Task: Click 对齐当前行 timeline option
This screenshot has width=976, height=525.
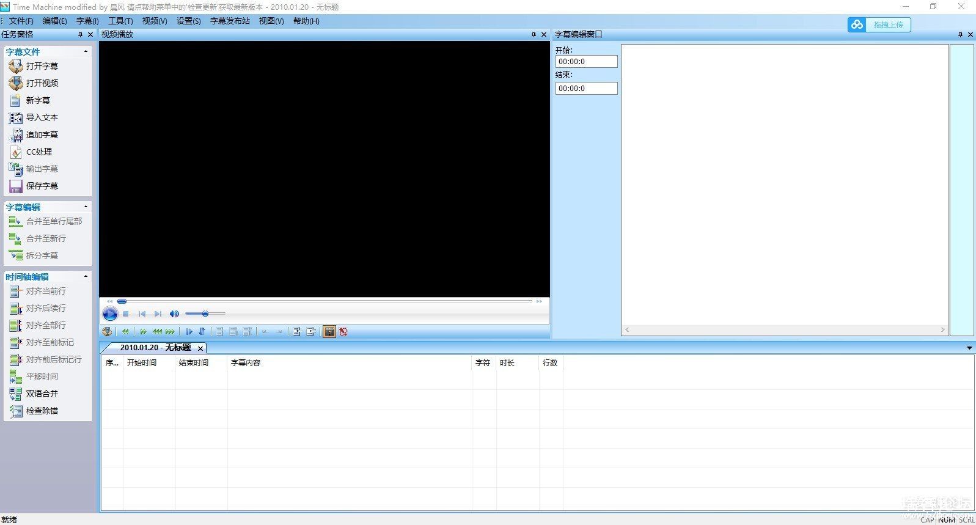Action: pyautogui.click(x=38, y=291)
